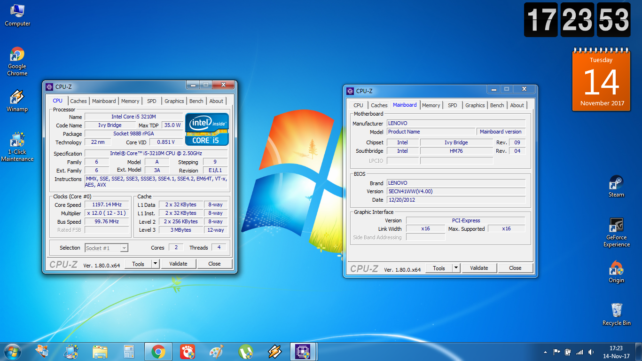The width and height of the screenshot is (642, 361).
Task: Click the Intel Core i5 logo badge
Action: click(207, 129)
